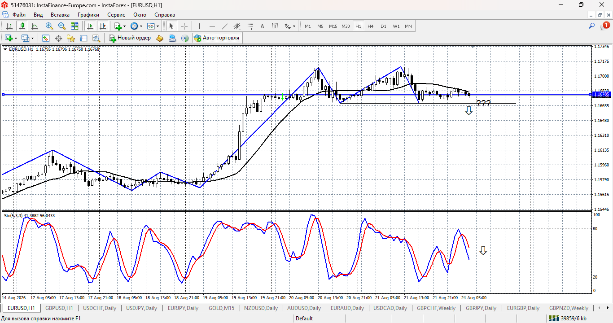Open the Navigator folder-star icon
613x323 pixels.
click(71, 38)
